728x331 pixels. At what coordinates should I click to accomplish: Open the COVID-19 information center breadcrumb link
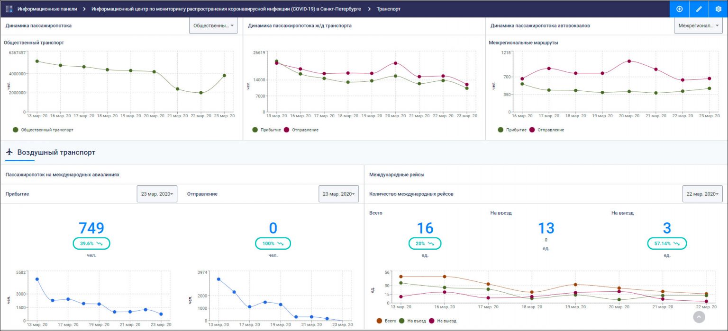(x=226, y=9)
